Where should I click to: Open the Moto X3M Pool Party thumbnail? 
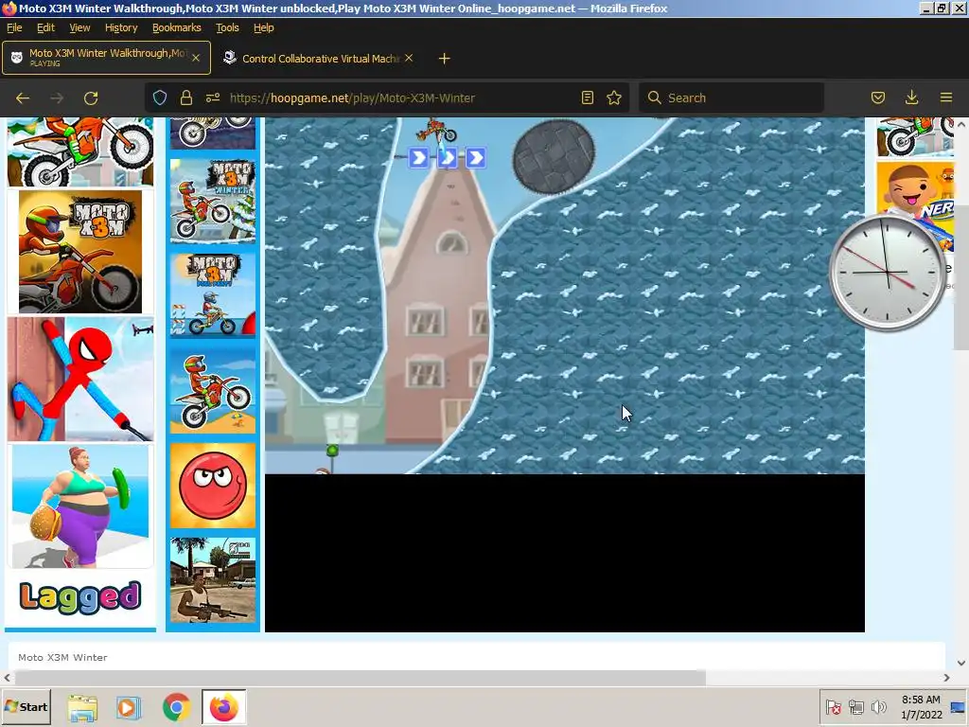tap(213, 294)
